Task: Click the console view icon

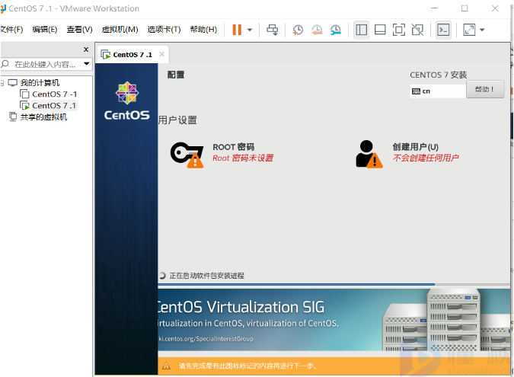Action: tap(443, 30)
